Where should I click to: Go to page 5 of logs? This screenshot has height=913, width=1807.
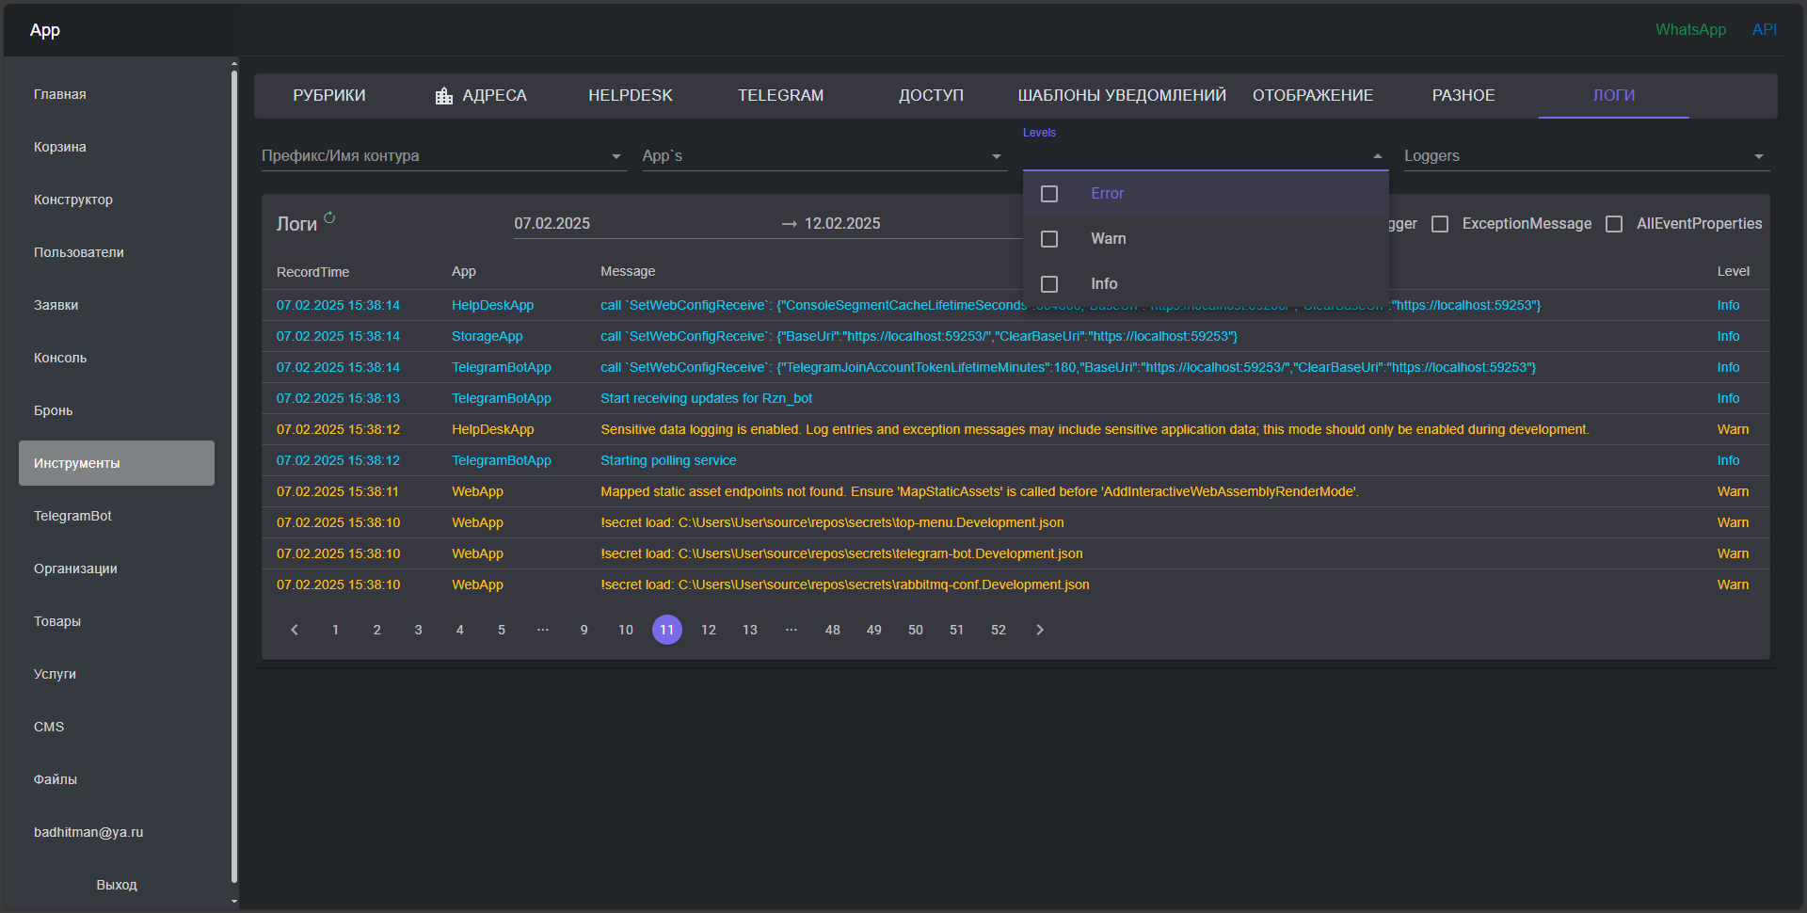(502, 630)
